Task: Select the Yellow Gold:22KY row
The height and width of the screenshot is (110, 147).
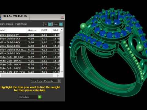Action: click(x=30, y=53)
